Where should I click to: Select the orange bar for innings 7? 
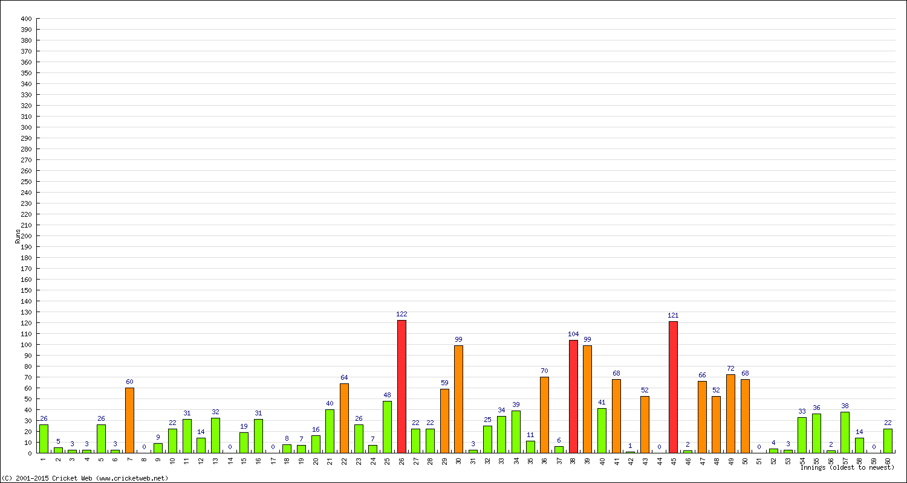point(129,420)
